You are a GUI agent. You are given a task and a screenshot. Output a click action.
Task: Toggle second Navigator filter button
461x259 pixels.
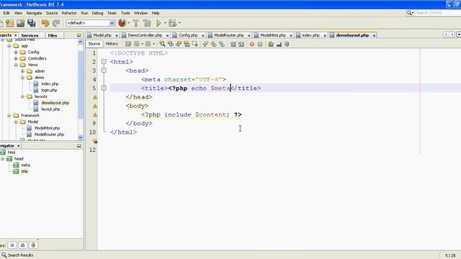(22, 245)
